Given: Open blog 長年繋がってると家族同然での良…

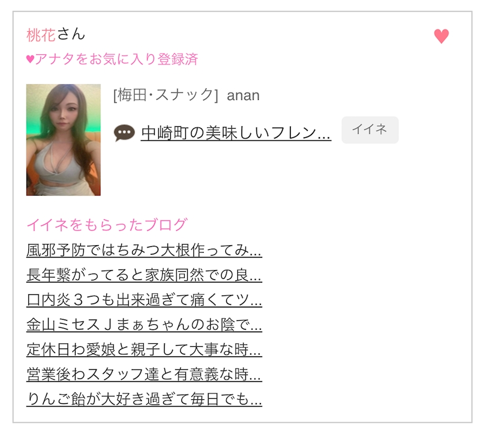Looking at the screenshot, I should (144, 275).
